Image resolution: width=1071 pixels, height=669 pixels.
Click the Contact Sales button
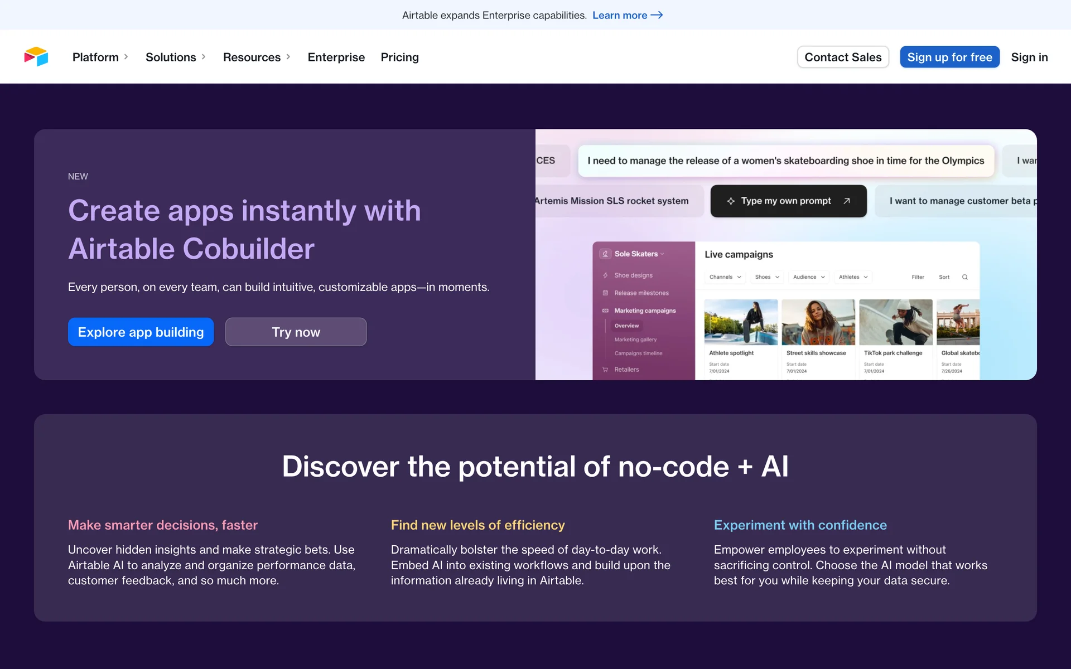pos(842,57)
